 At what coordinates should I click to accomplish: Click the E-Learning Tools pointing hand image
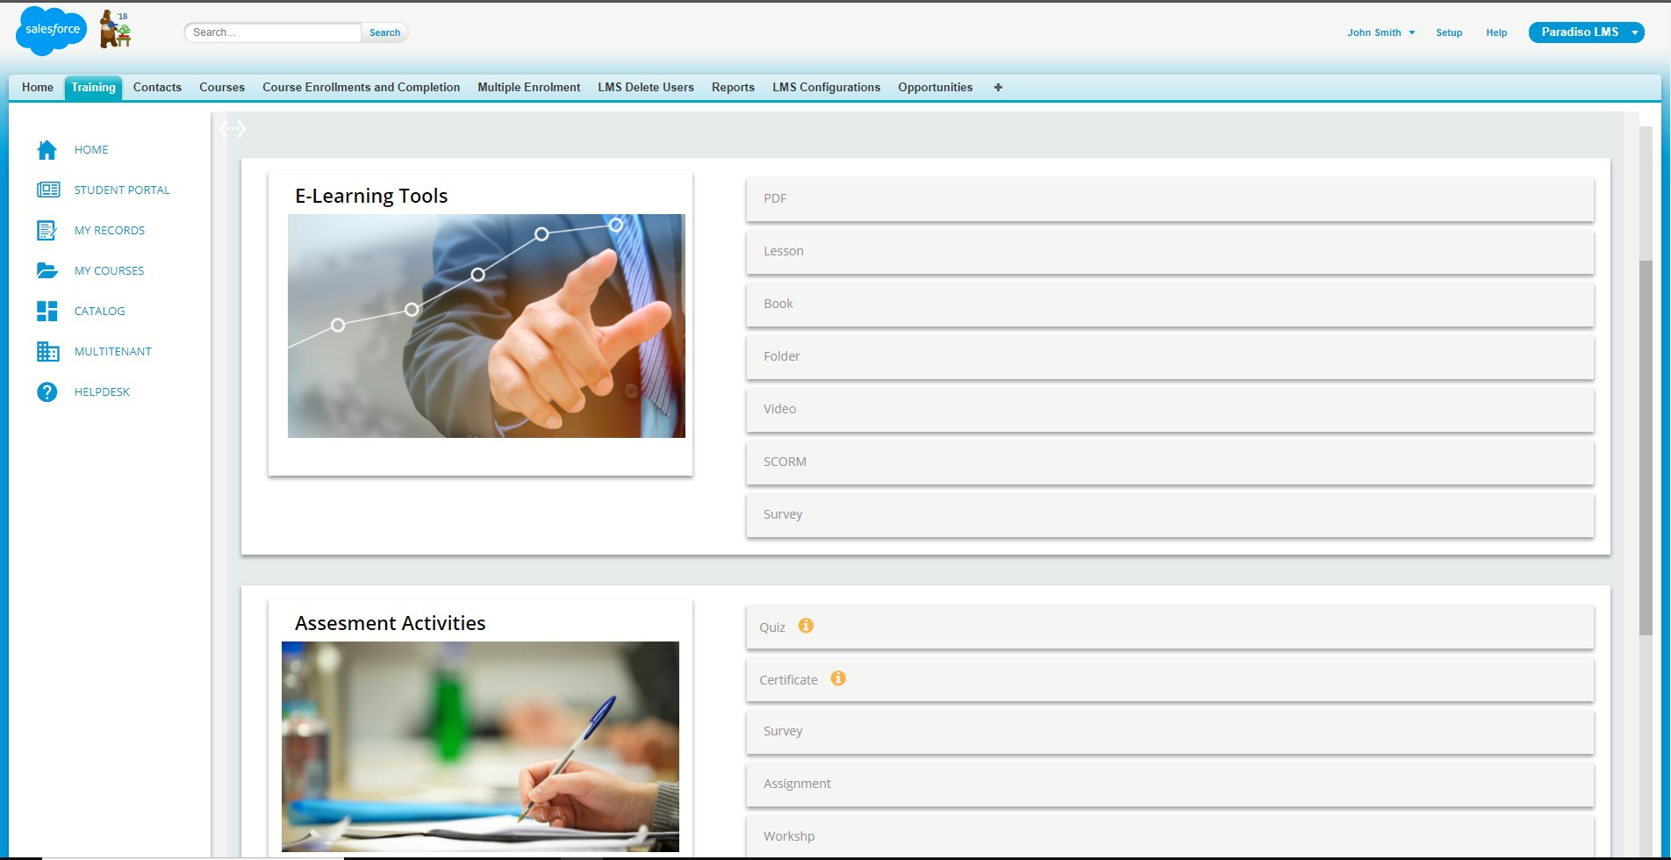[x=486, y=326]
